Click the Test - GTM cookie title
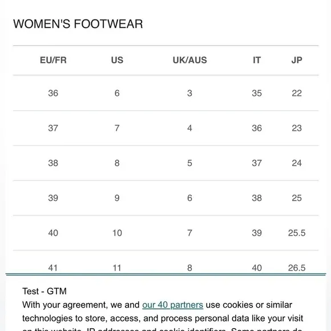This screenshot has height=331, width=331. click(45, 291)
